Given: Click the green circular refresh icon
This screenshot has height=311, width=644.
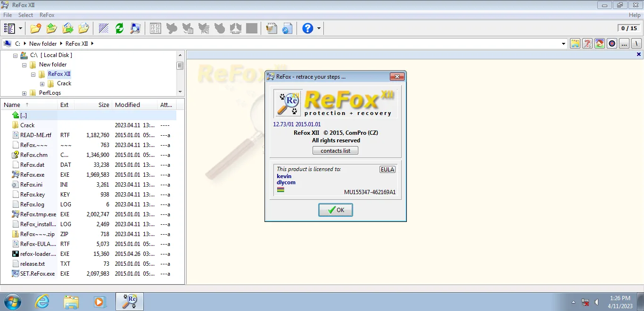Looking at the screenshot, I should coord(119,28).
